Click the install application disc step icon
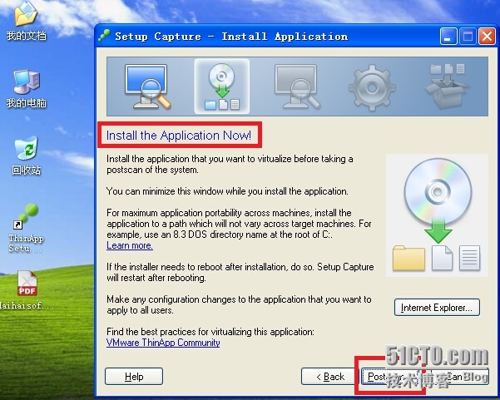This screenshot has width=500, height=400. [222, 86]
